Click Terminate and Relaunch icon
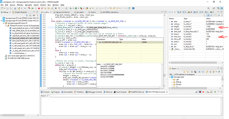The height and width of the screenshot is (119, 229). (29, 8)
